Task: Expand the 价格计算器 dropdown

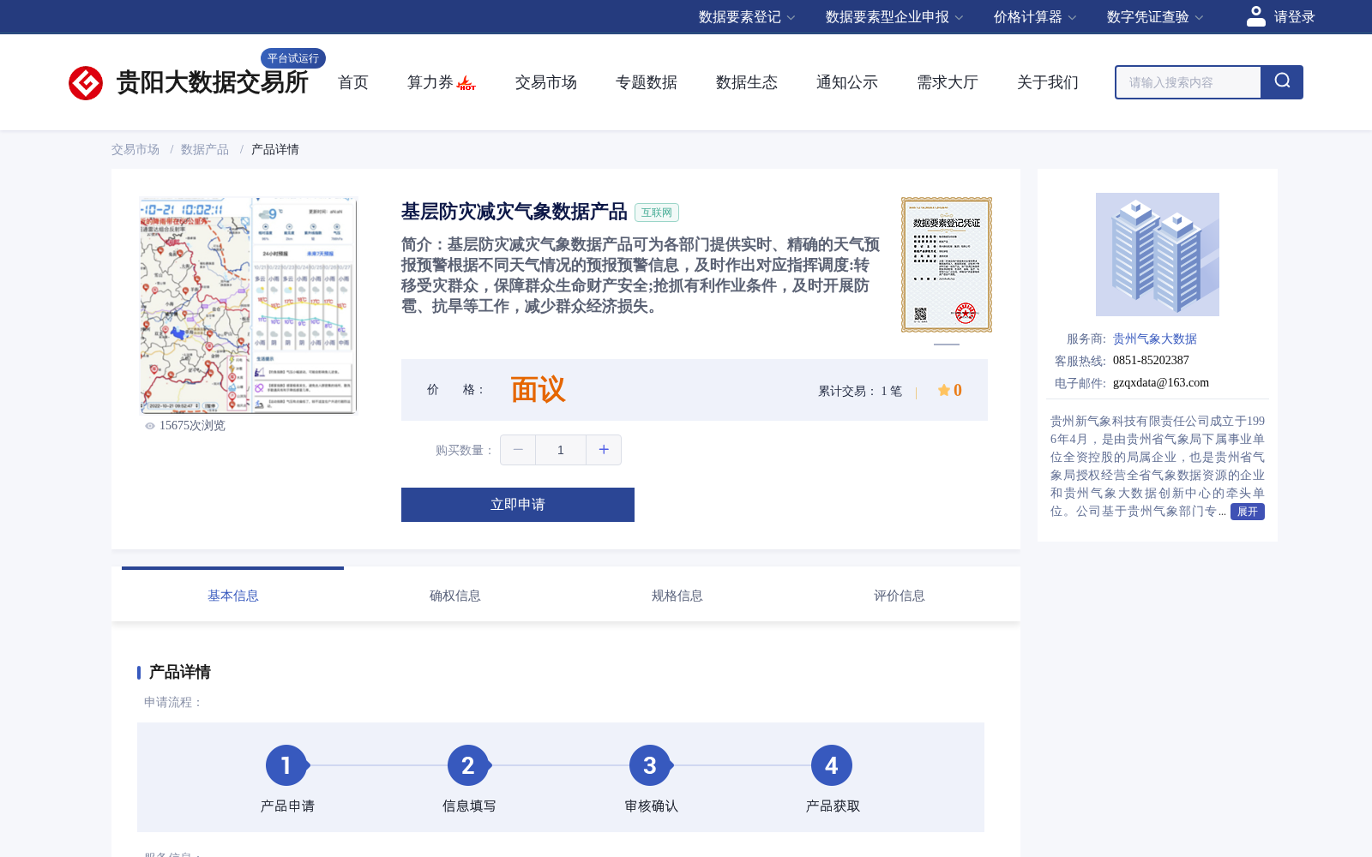Action: [1035, 17]
